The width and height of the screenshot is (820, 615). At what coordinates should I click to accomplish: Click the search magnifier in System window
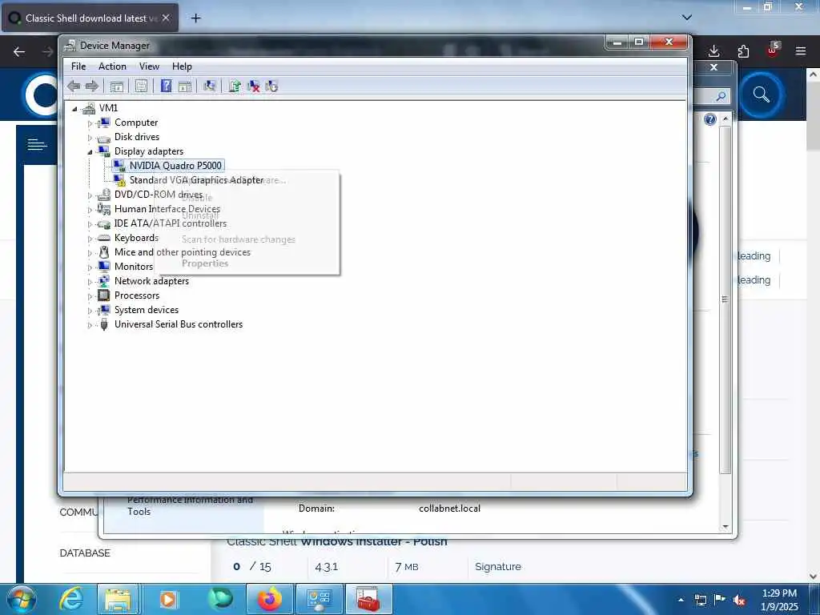722,96
